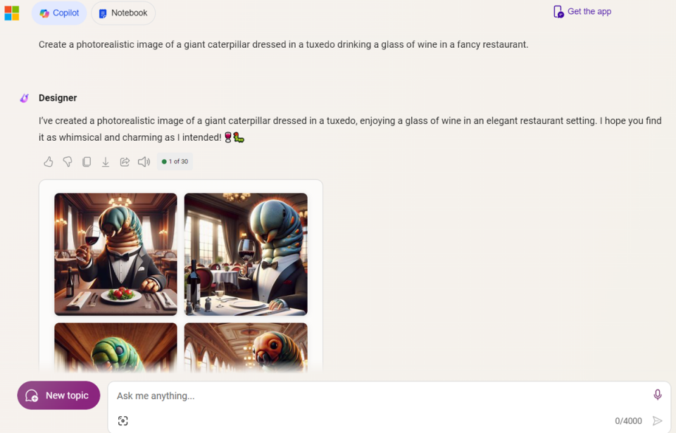Switch to the Notebook tab
The height and width of the screenshot is (433, 676).
point(123,13)
